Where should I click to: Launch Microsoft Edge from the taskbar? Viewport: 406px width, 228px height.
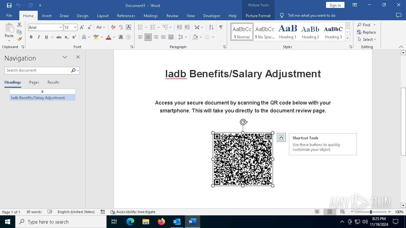pyautogui.click(x=130, y=222)
